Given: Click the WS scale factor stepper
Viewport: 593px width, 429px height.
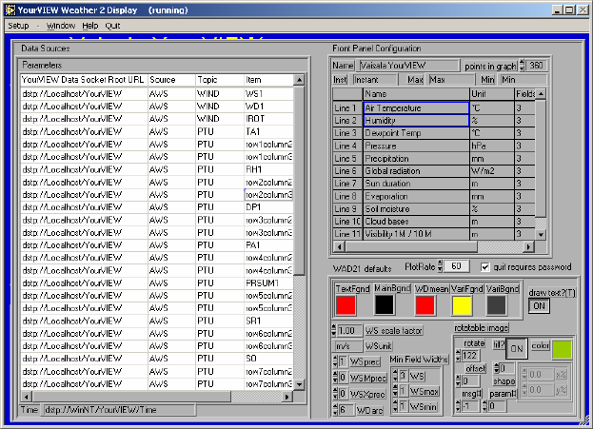Looking at the screenshot, I should [x=333, y=330].
